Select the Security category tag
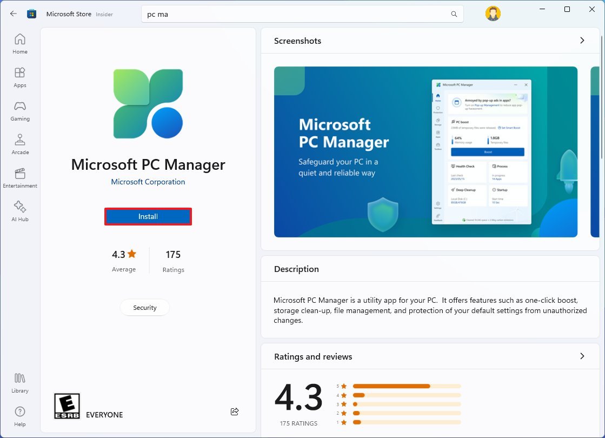 [x=145, y=308]
